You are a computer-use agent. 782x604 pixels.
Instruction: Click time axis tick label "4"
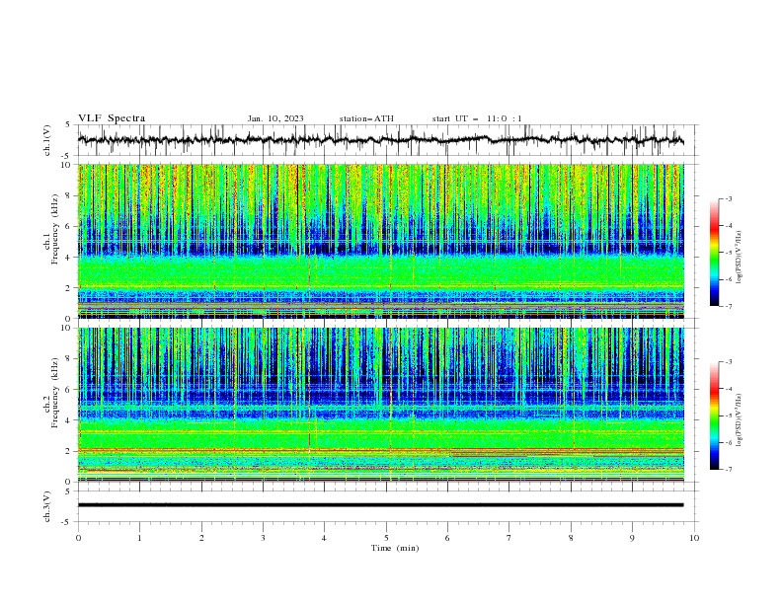325,538
